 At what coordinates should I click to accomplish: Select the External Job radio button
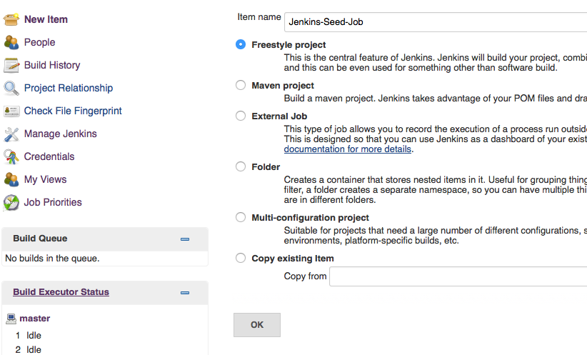pos(241,116)
